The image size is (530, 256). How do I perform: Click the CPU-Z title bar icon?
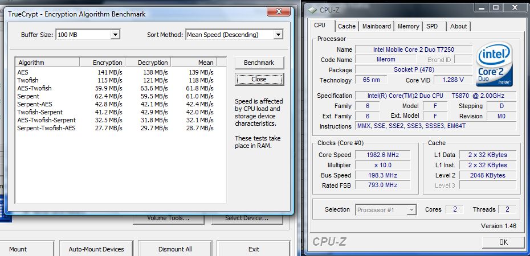point(312,10)
